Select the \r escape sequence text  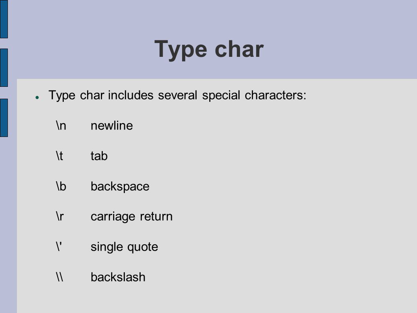pyautogui.click(x=60, y=216)
